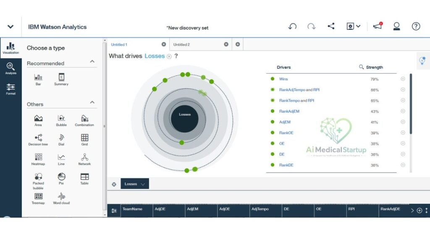Open the RankOE driver link

286,133
